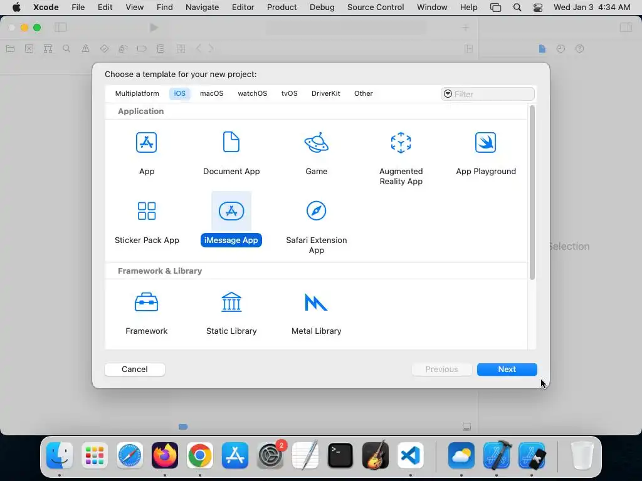Select the App template icon
The image size is (642, 481).
tap(146, 142)
